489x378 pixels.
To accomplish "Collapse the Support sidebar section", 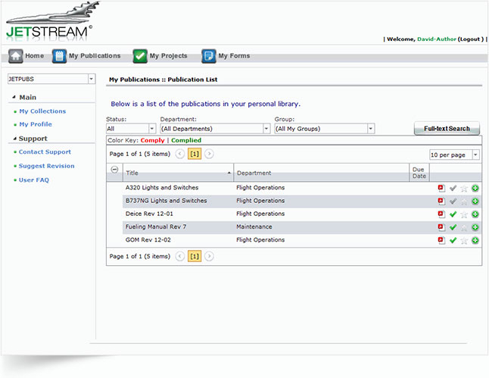I will [x=14, y=139].
